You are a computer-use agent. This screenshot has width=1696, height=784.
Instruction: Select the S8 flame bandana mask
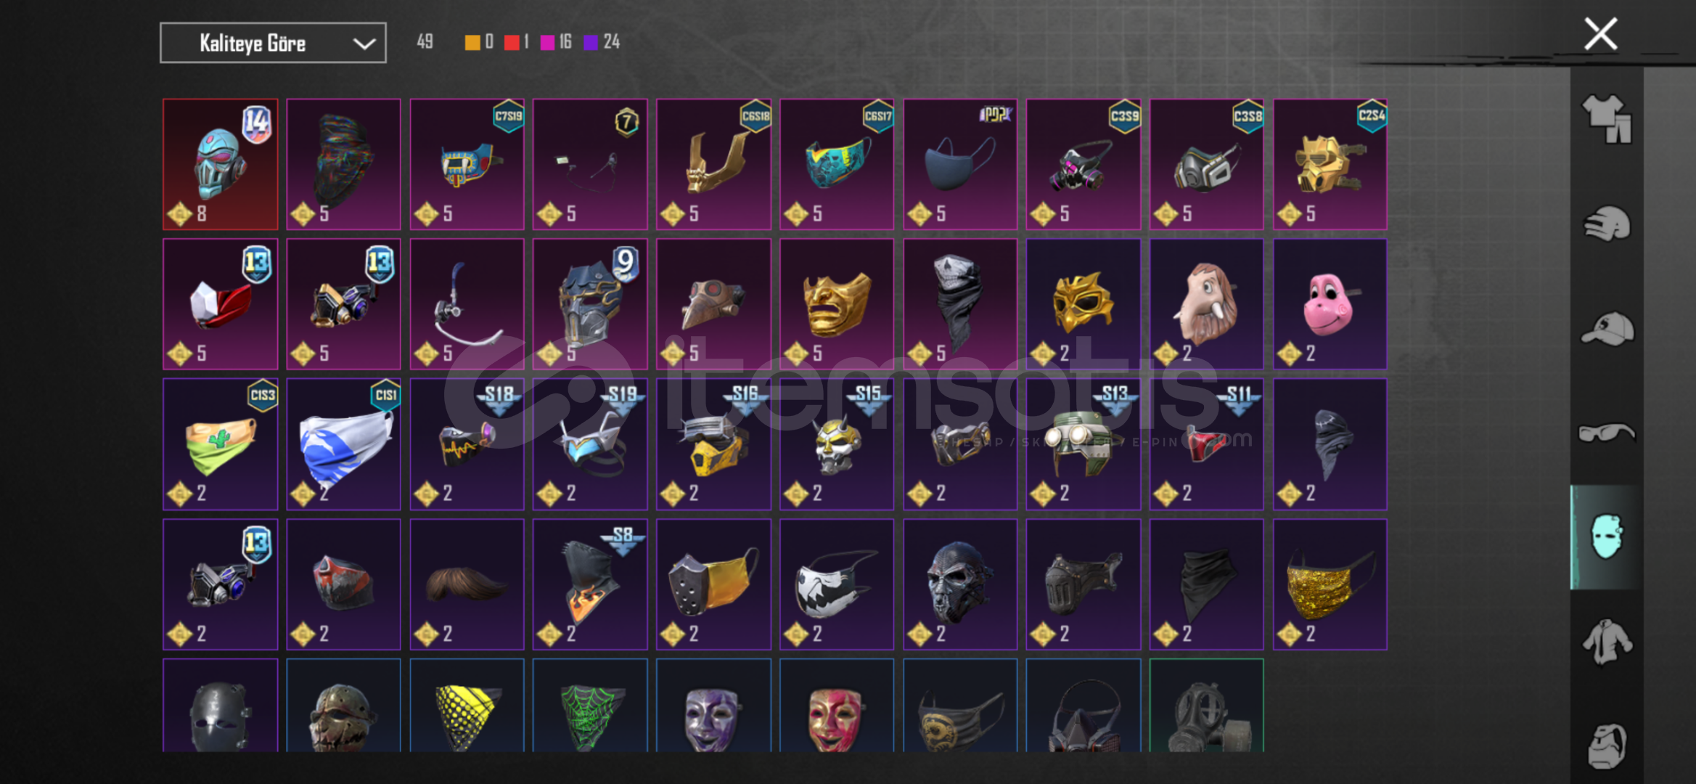[590, 584]
